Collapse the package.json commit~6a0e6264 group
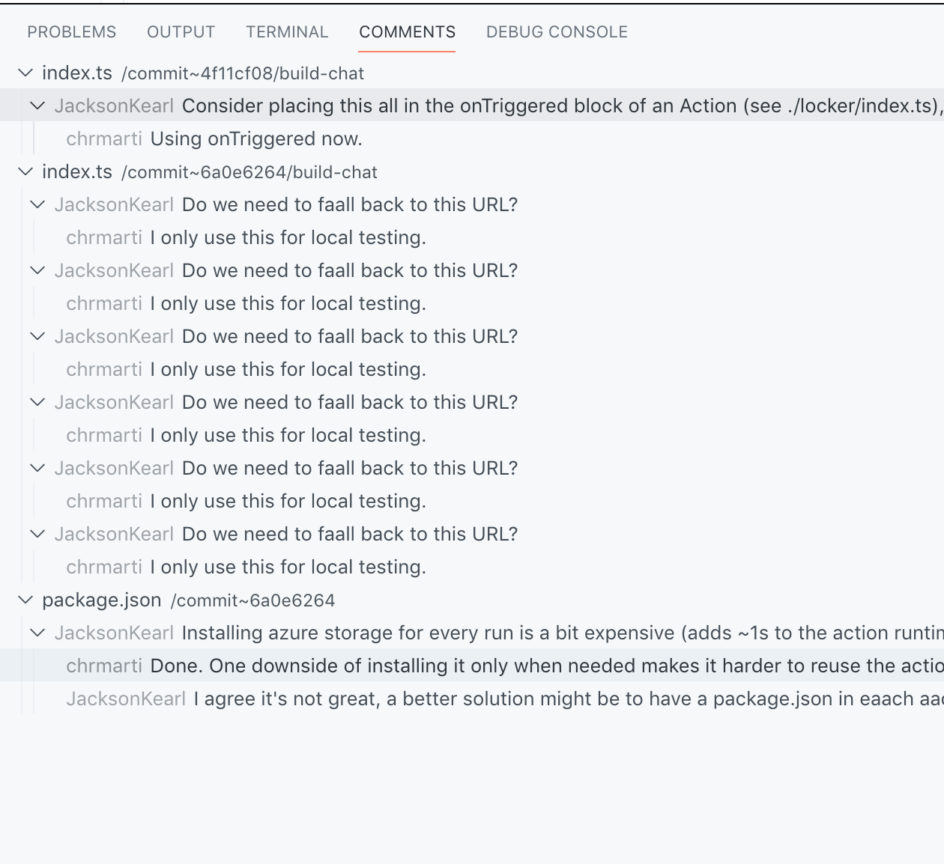This screenshot has height=864, width=944. coord(25,600)
